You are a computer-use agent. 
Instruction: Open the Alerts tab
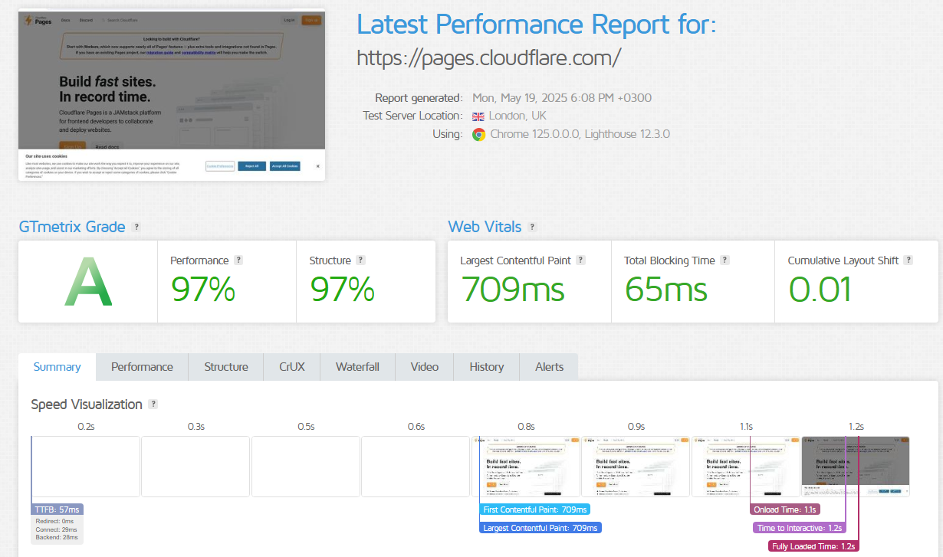(549, 367)
